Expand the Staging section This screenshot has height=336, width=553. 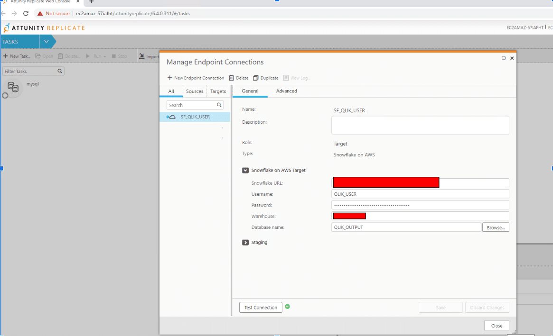point(245,242)
